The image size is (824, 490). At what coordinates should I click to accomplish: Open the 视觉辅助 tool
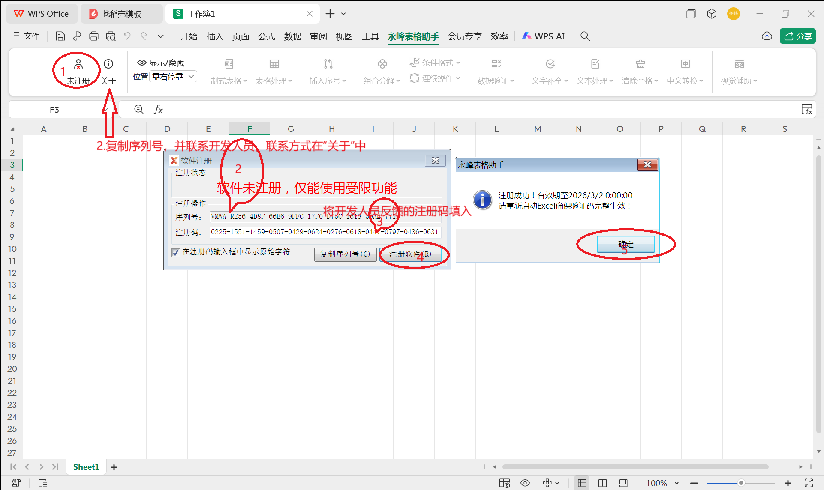739,71
